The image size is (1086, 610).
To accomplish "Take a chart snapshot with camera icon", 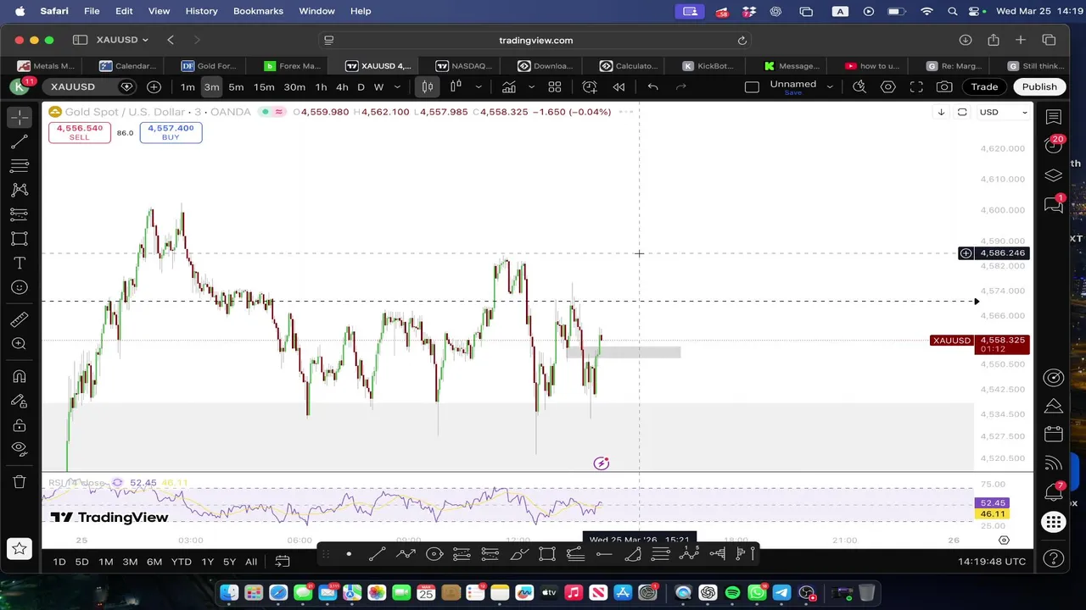I will [944, 86].
